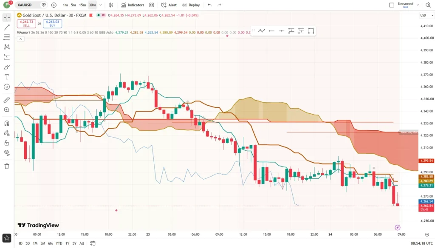Open the 08:54:18 UTC timezone menu
Screen dimensions: 435x248
pos(422,243)
